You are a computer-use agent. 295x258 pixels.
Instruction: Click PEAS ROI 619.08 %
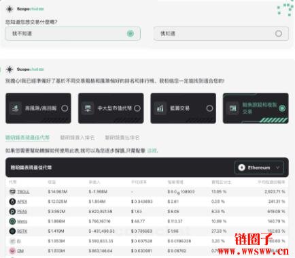(x=276, y=212)
